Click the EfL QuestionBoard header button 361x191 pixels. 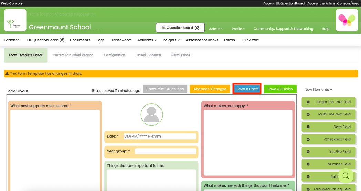180,28
